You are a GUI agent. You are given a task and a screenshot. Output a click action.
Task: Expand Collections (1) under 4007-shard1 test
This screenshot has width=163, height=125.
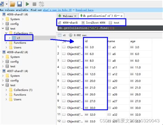point(6,90)
